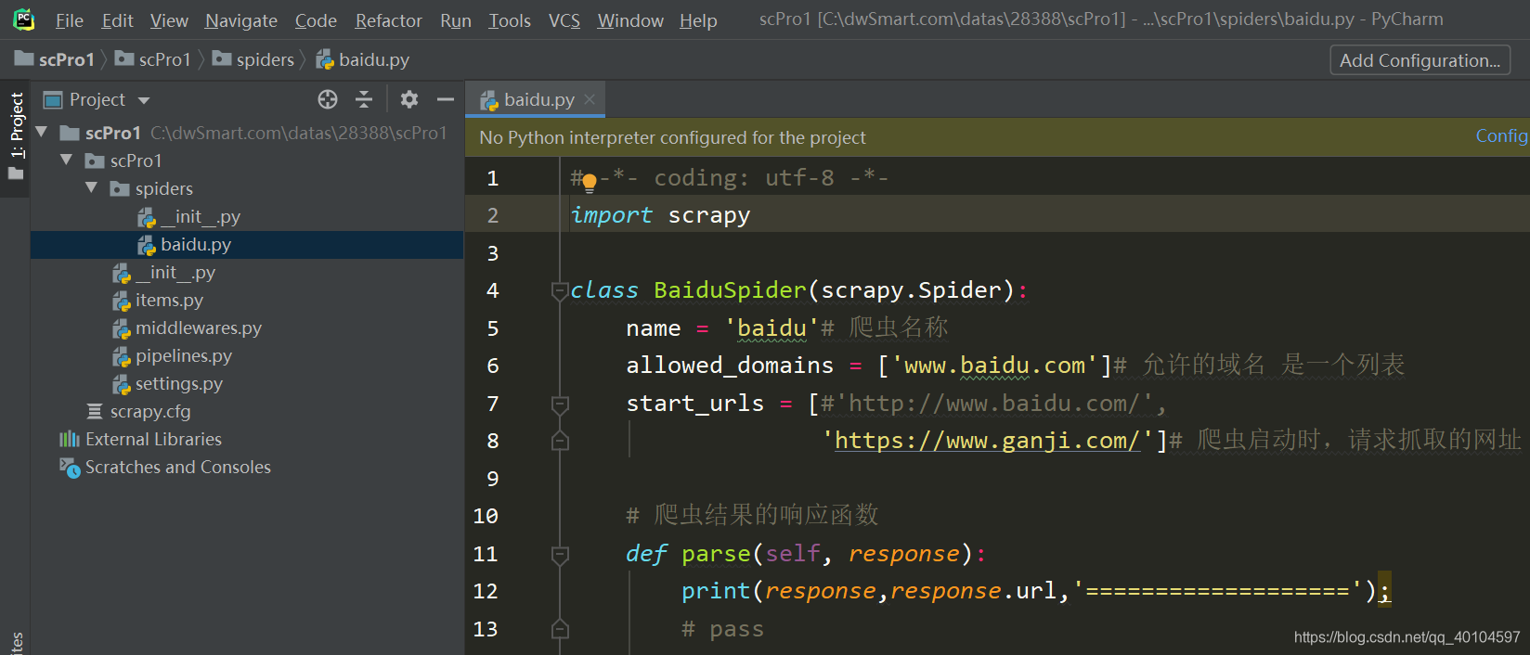Fold the start_urls list at line 7

point(560,405)
